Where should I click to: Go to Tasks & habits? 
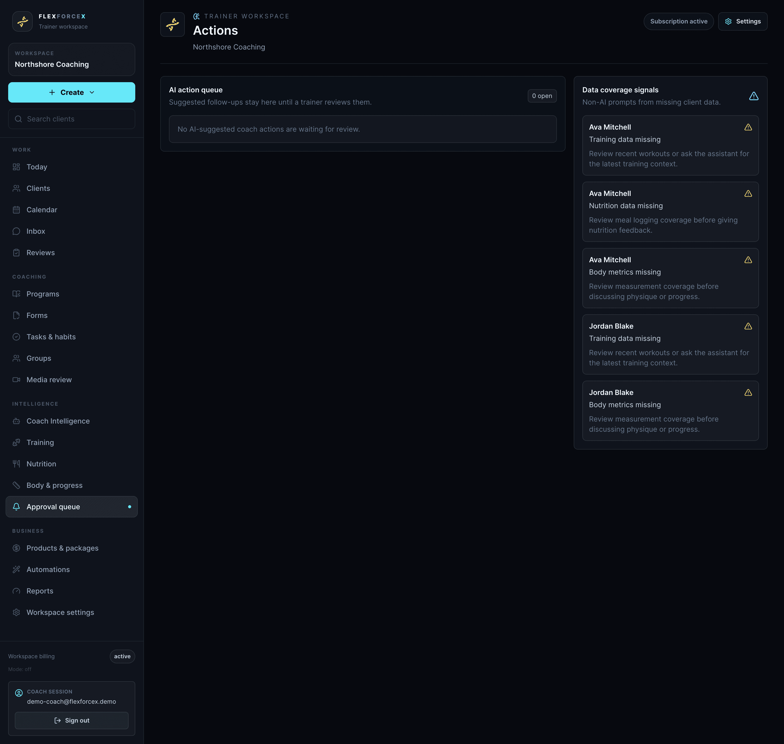coord(71,337)
